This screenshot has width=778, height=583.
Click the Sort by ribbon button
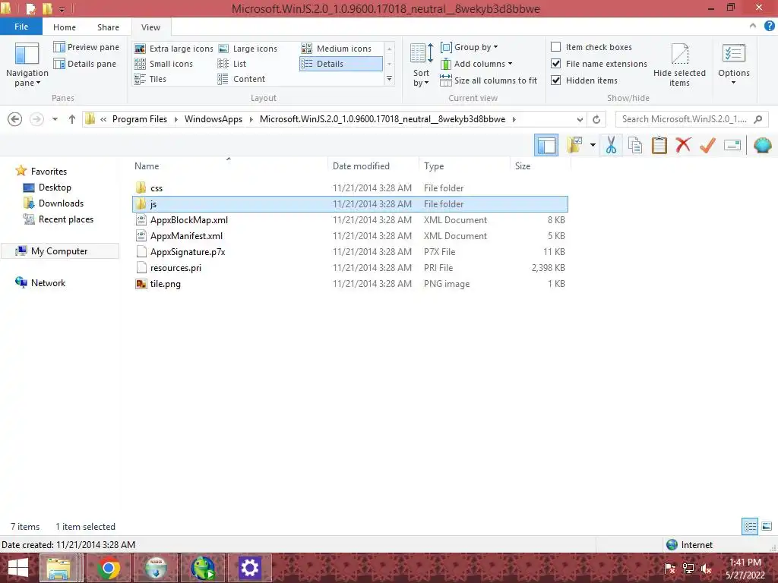point(422,65)
